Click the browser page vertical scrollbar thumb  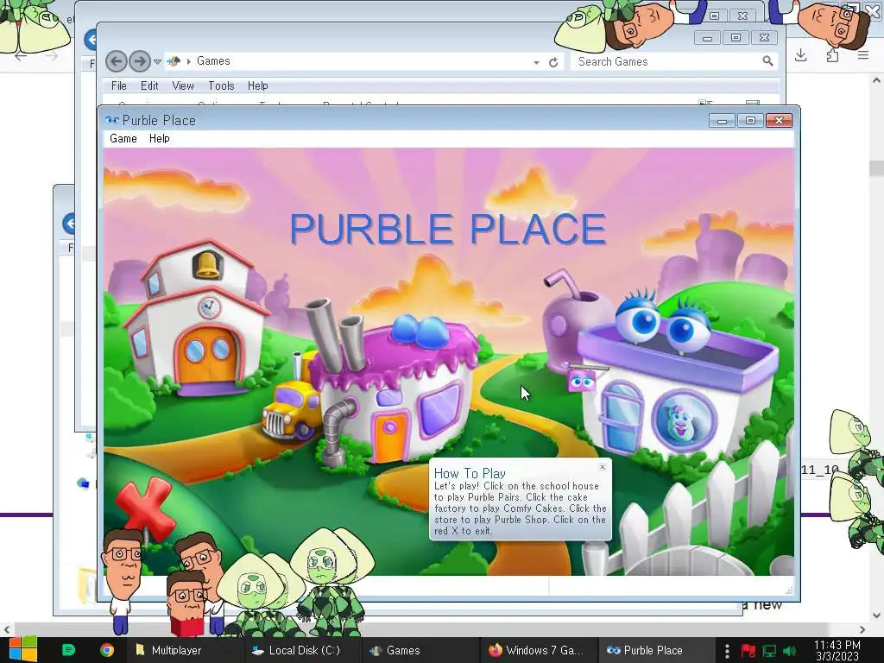click(876, 168)
